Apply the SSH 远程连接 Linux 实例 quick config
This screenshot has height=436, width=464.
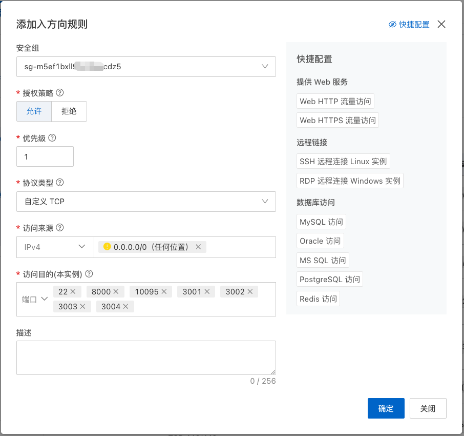point(343,161)
